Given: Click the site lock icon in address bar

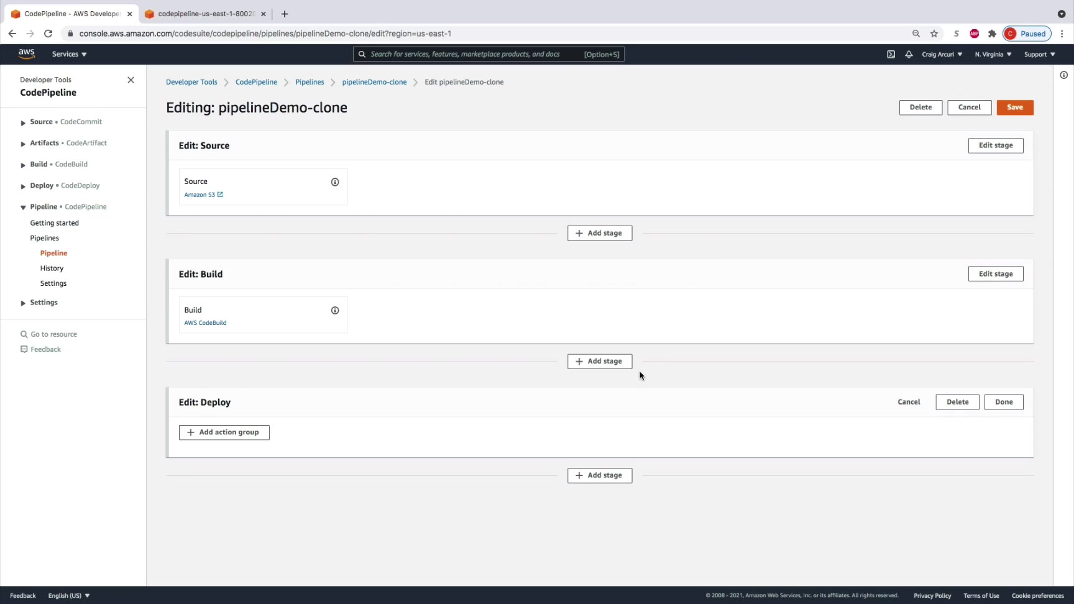Looking at the screenshot, I should tap(70, 34).
